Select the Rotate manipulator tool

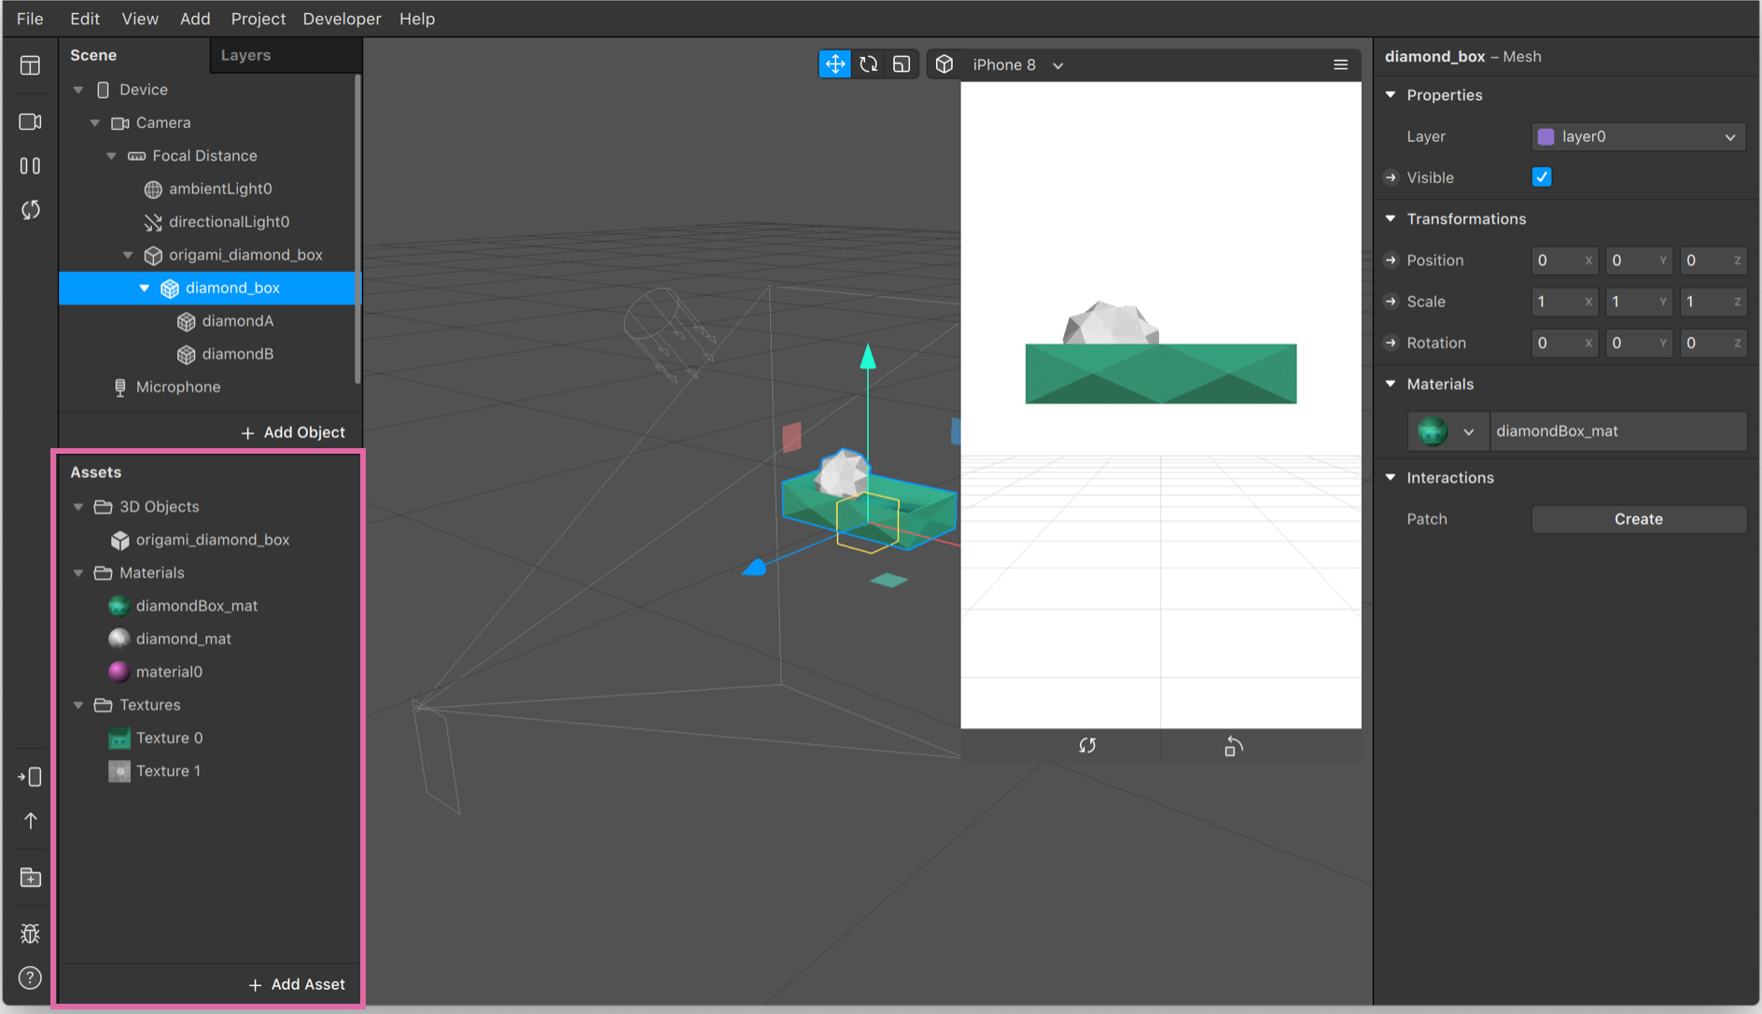(868, 64)
